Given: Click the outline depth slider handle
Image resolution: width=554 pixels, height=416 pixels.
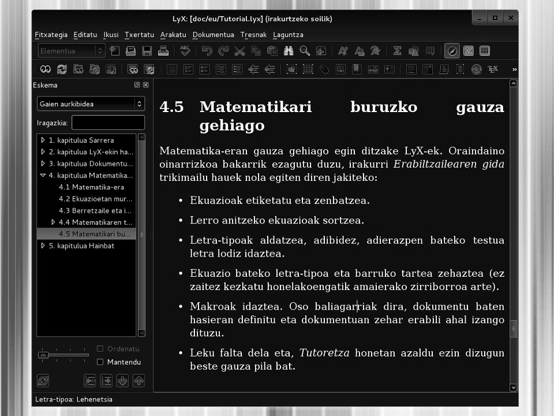Looking at the screenshot, I should pos(43,355).
